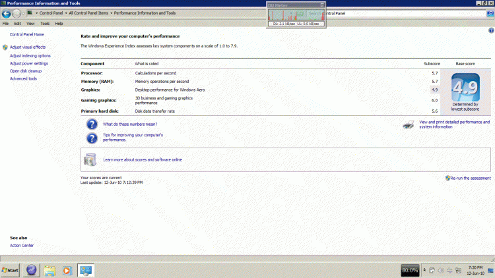Learn more about scores and software online
The width and height of the screenshot is (495, 278).
pyautogui.click(x=143, y=160)
